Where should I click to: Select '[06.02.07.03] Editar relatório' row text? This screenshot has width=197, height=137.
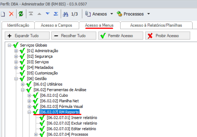pyautogui.click(x=71, y=129)
